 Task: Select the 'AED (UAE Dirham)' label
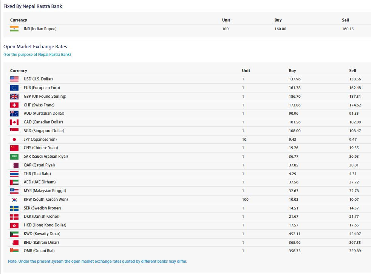pos(40,182)
